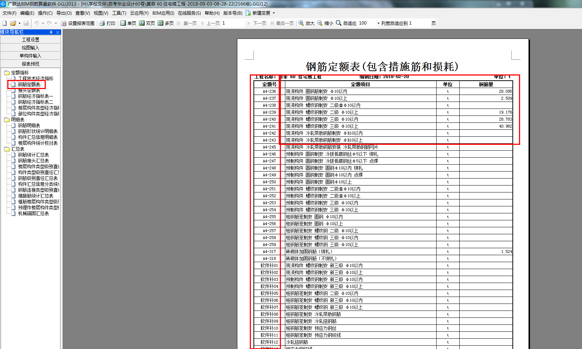582x349 pixels.
Task: Switch to 双页 double page view
Action: point(147,23)
